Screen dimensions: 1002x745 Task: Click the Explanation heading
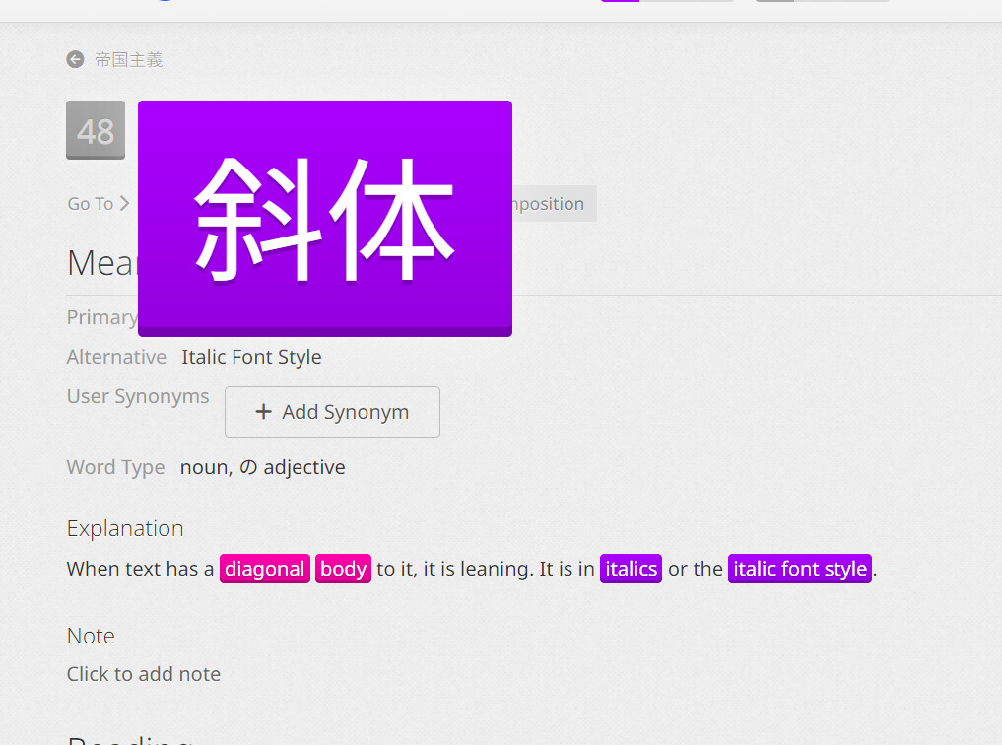[x=125, y=529]
